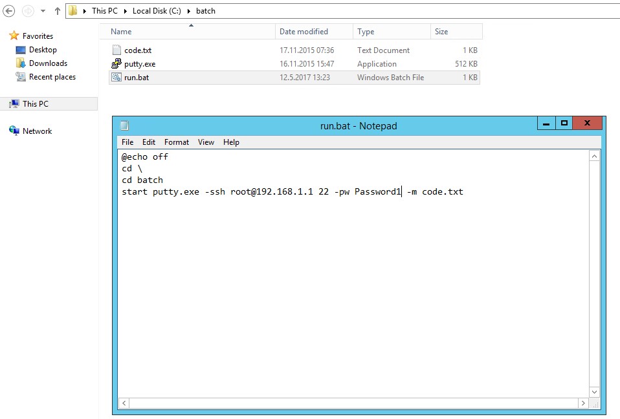Screen dimensions: 620x419
Task: Open the Notepad Format menu
Action: coord(176,142)
